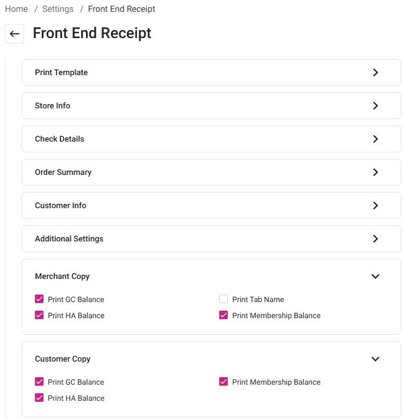Uncheck Print GC Balance in Merchant Copy
This screenshot has height=419, width=404.
click(x=39, y=299)
